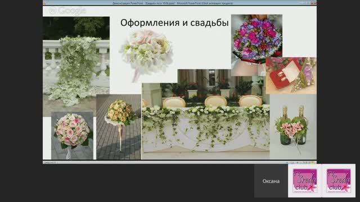Click the red ring box photo
The image size is (360, 202).
(x=291, y=76)
